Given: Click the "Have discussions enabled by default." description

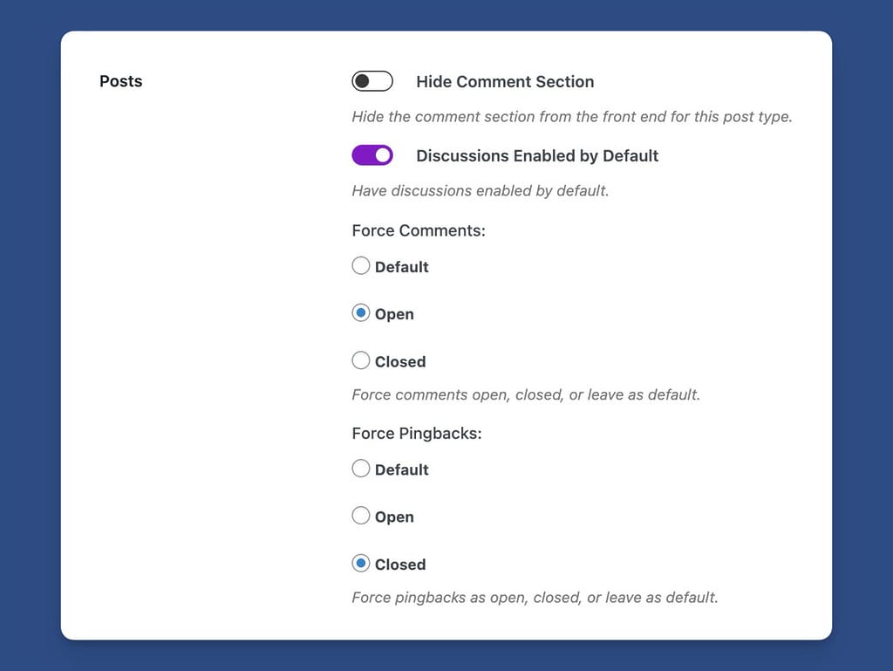Looking at the screenshot, I should click(x=480, y=191).
